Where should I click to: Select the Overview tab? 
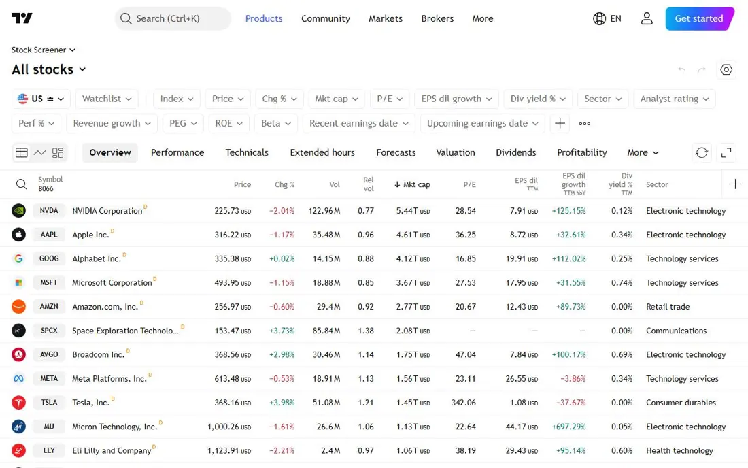pos(110,152)
